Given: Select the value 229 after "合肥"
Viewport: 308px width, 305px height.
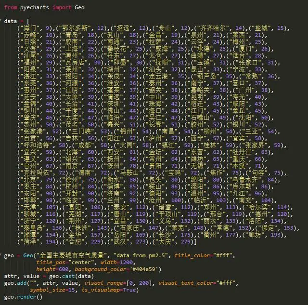Looking at the screenshot, I should point(95,241).
